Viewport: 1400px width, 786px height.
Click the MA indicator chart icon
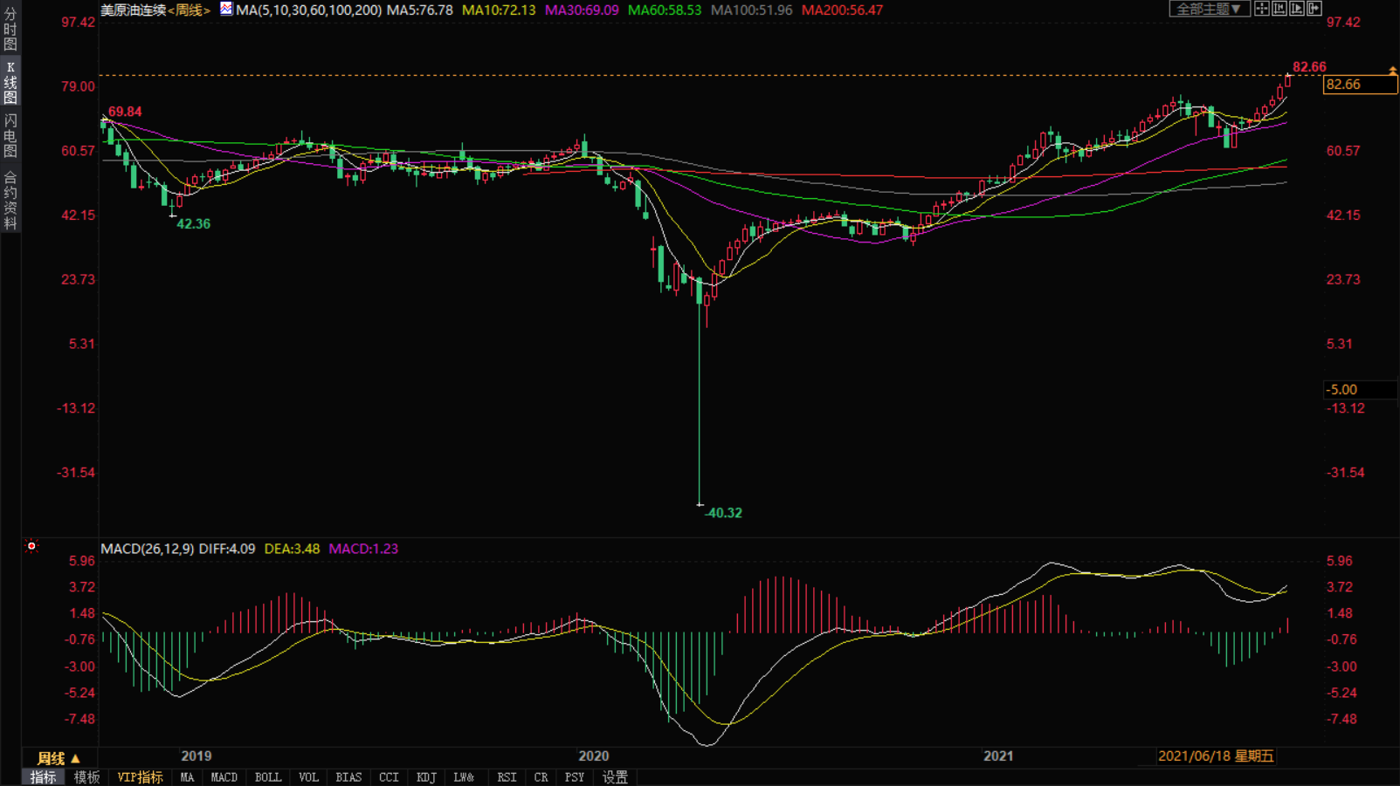point(226,10)
